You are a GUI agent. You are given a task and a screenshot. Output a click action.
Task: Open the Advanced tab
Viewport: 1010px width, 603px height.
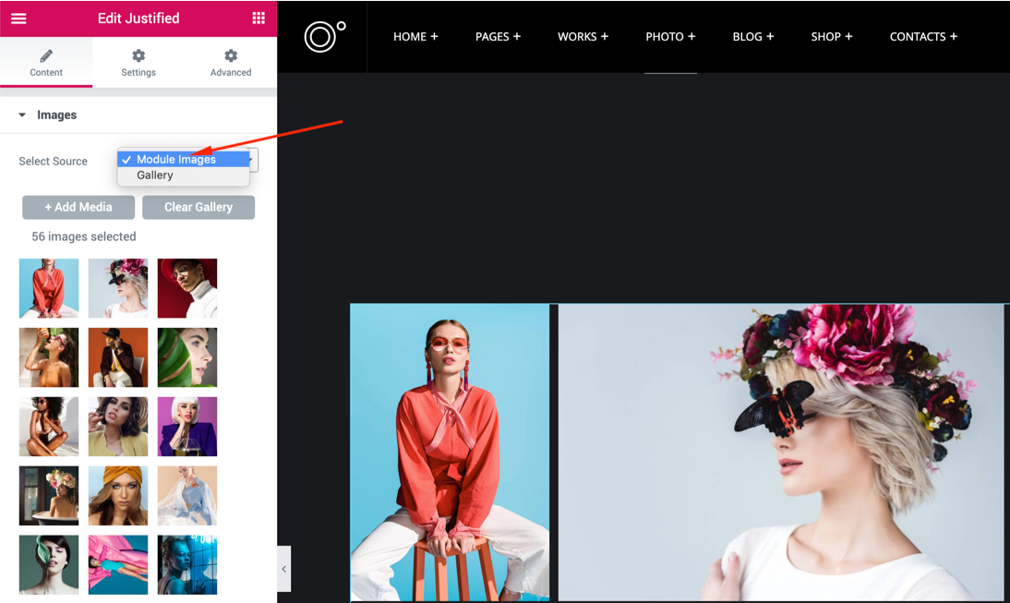(231, 63)
